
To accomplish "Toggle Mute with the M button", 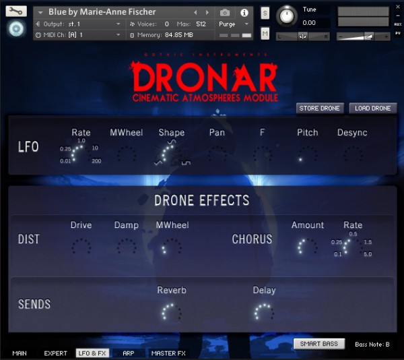I will coord(265,34).
